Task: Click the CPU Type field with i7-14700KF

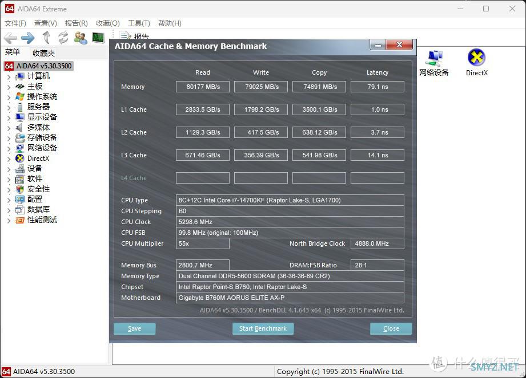Action: click(x=290, y=200)
